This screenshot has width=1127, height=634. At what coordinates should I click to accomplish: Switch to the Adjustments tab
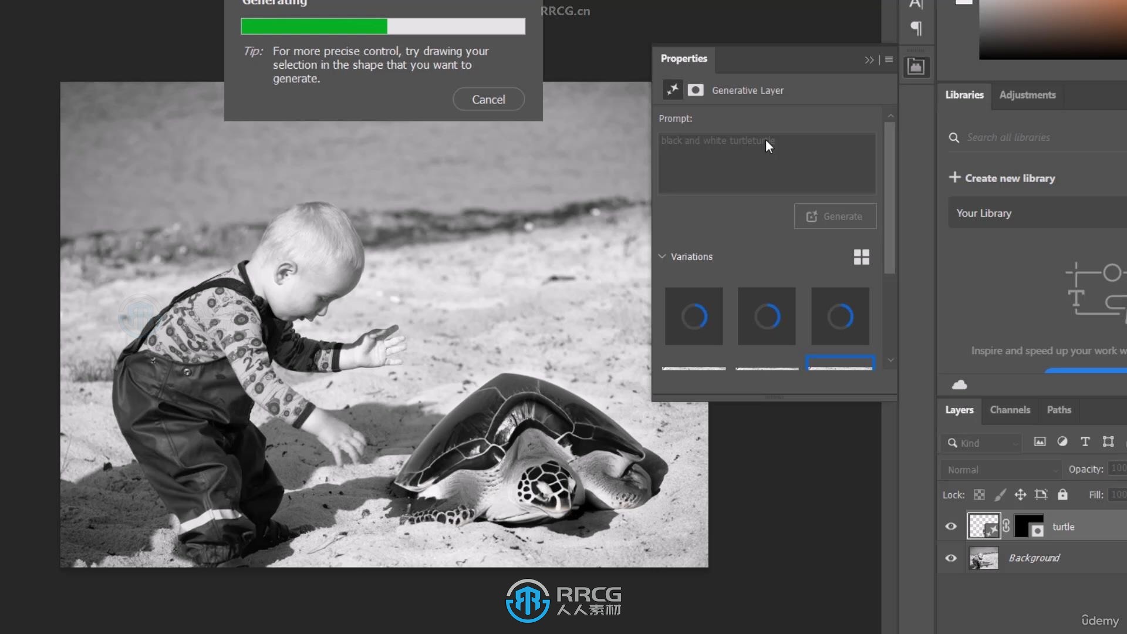pyautogui.click(x=1027, y=95)
